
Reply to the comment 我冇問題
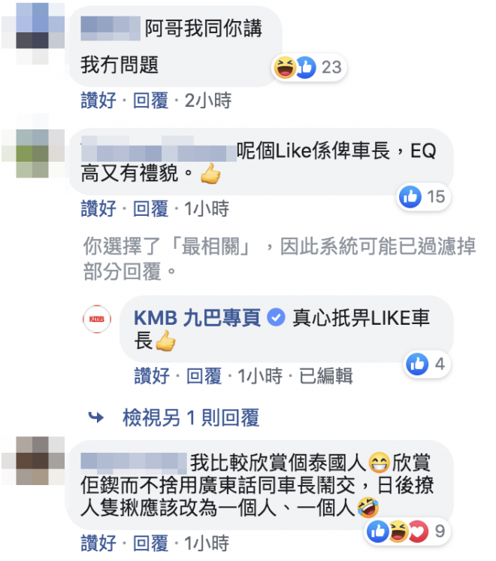pyautogui.click(x=150, y=101)
